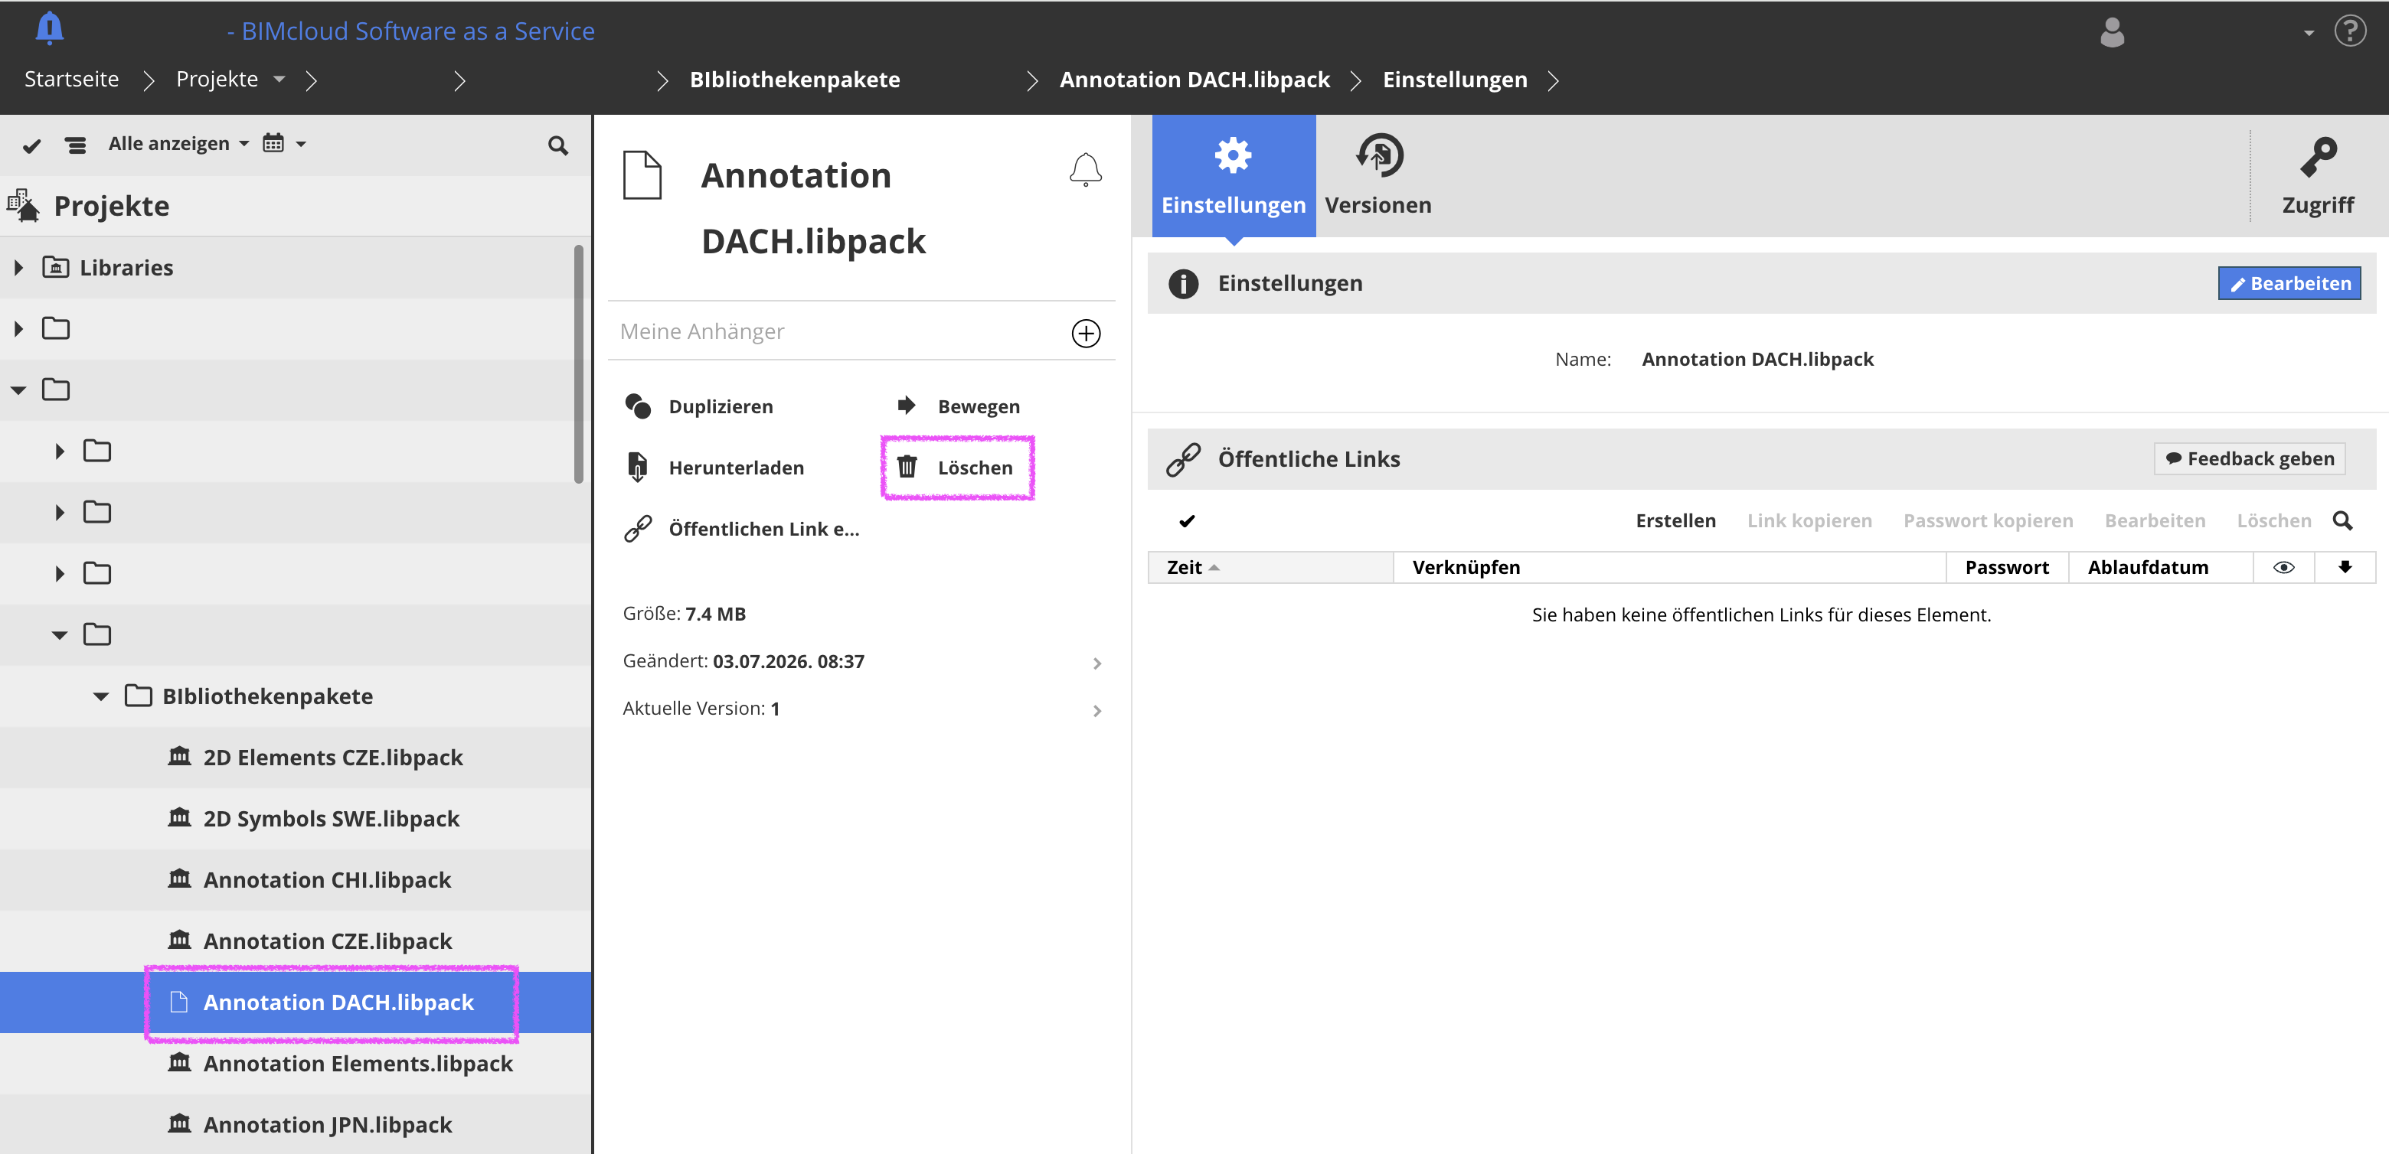Click the search icon in the project tree

tap(557, 145)
